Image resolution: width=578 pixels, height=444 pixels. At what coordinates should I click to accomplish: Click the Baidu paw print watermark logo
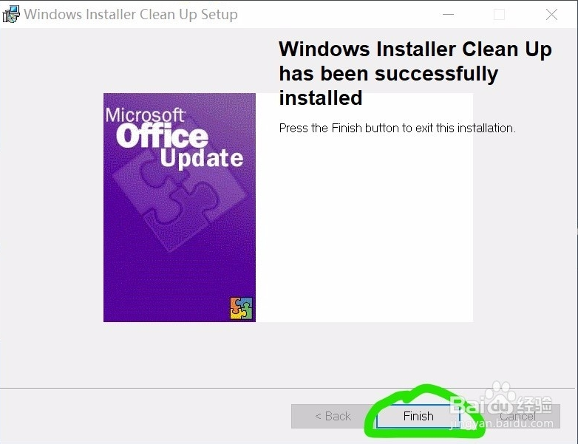coord(498,397)
